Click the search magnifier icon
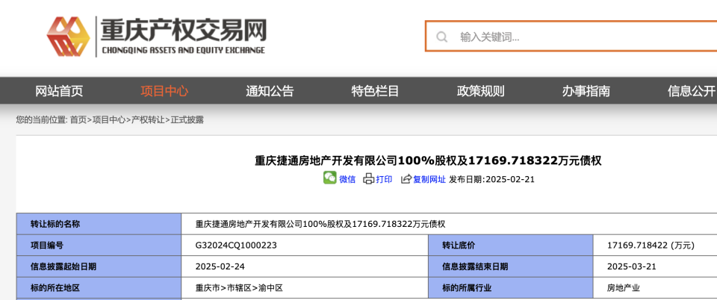 click(x=441, y=37)
